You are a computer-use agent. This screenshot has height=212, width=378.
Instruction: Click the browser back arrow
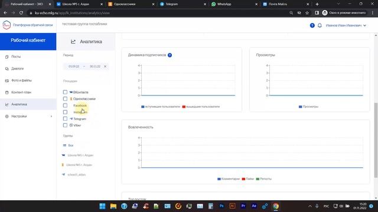(x=5, y=13)
